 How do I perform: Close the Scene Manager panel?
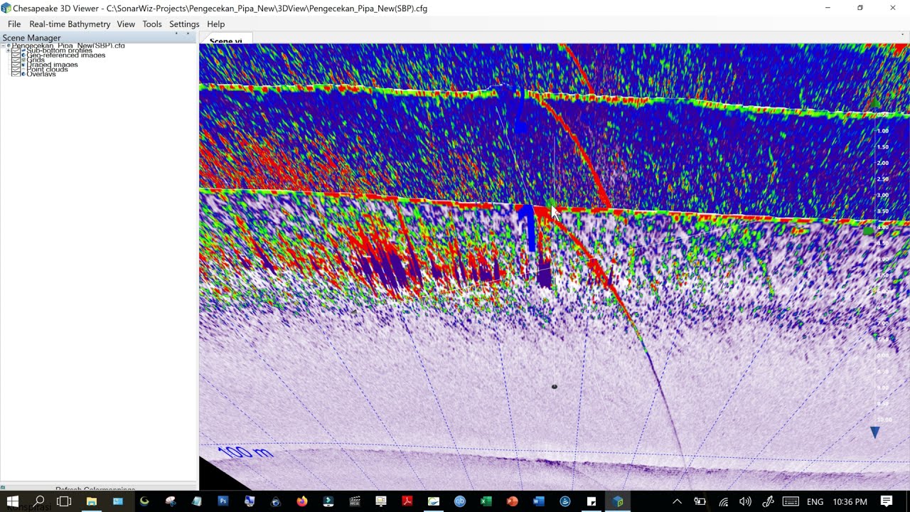click(188, 34)
